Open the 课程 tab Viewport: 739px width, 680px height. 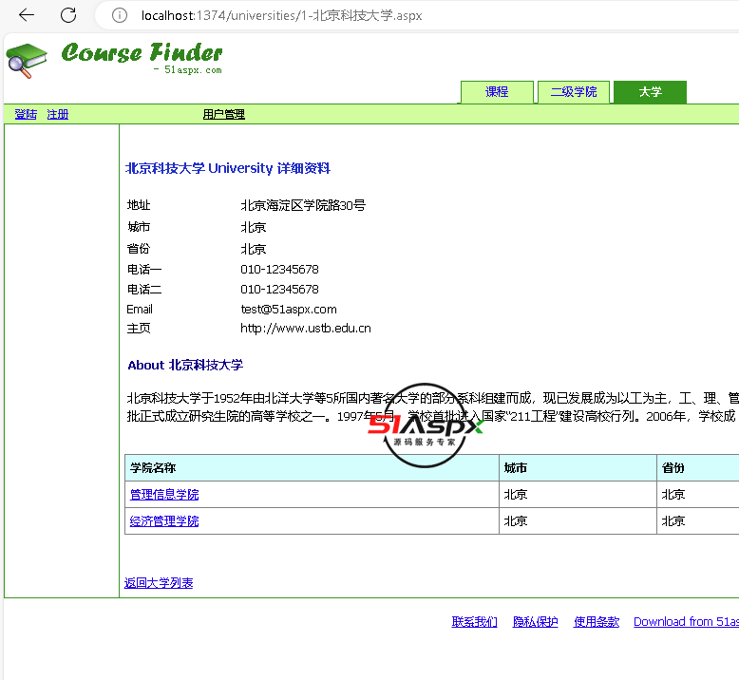(497, 92)
